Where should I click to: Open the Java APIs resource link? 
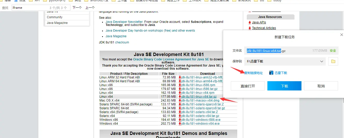(259, 22)
